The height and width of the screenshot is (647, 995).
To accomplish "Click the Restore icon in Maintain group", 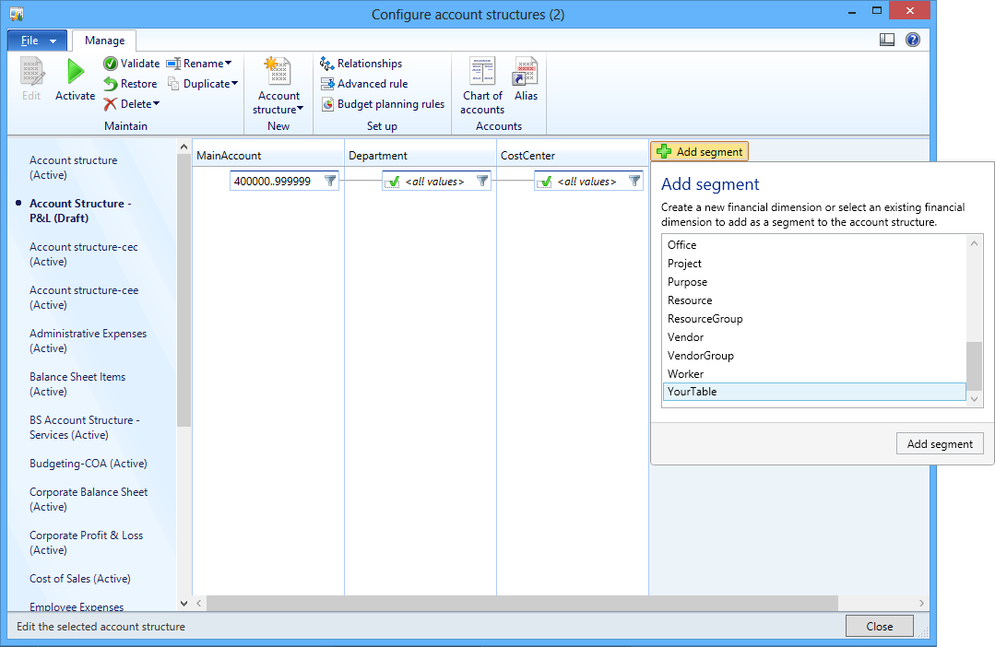I will pos(111,84).
